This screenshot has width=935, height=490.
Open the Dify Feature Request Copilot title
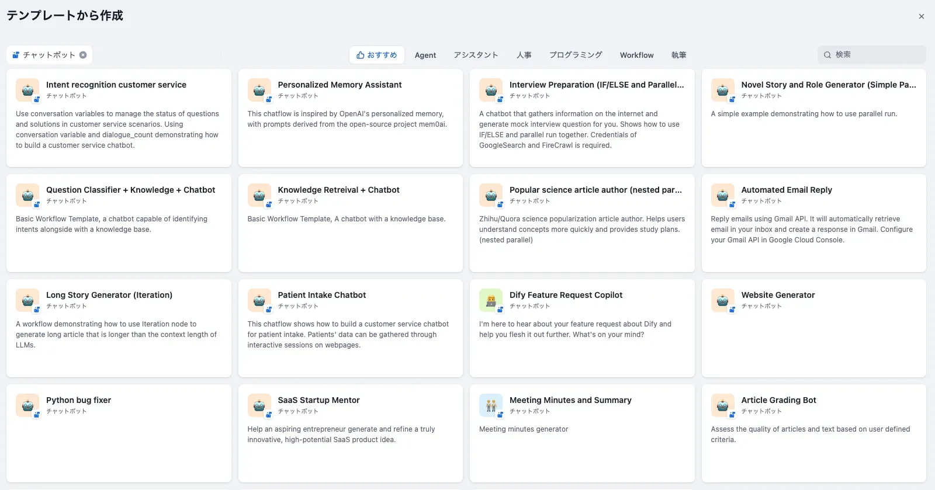coord(566,295)
